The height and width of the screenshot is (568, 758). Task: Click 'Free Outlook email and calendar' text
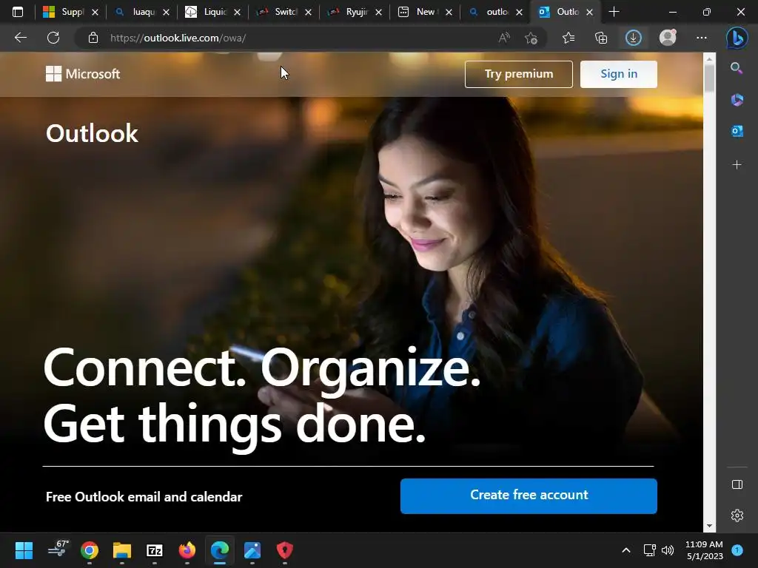click(x=144, y=496)
